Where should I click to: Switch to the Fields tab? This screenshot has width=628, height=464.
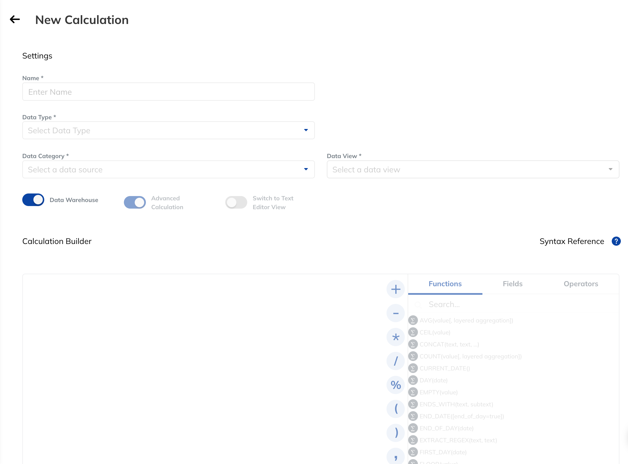point(513,284)
